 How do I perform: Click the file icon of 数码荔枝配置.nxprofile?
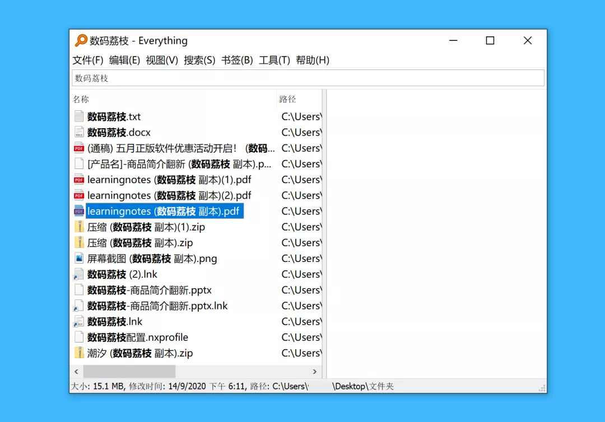click(79, 337)
